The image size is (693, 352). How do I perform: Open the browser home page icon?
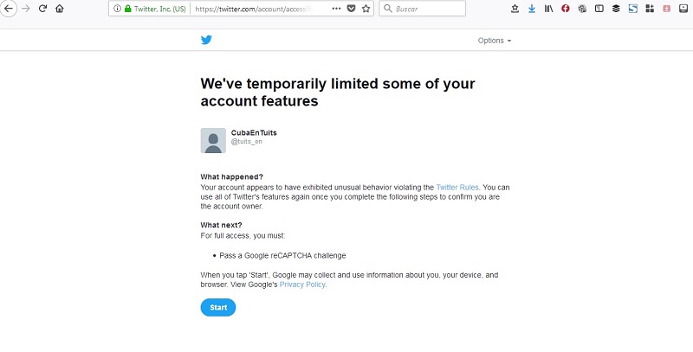(x=59, y=9)
